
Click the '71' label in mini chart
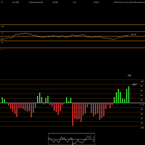[x=93, y=137]
